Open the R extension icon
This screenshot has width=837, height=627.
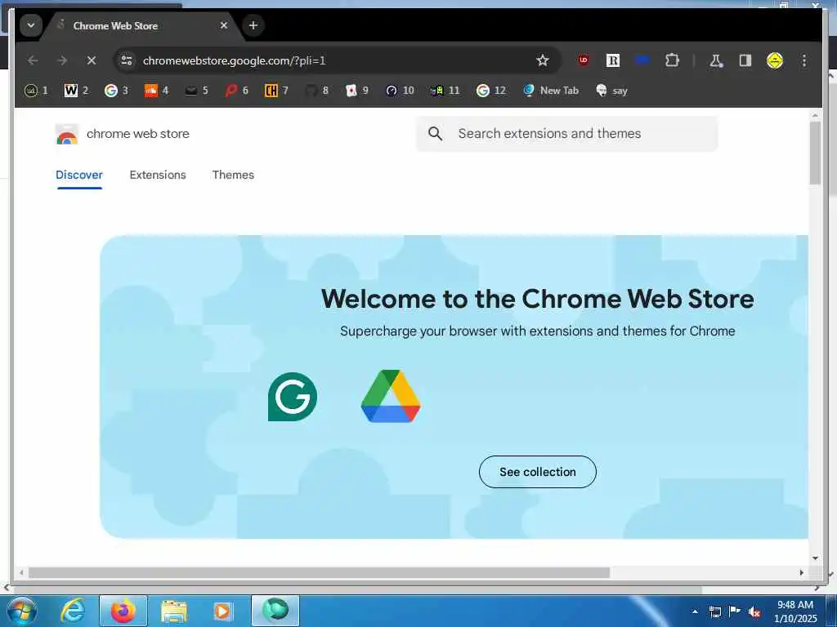click(x=613, y=60)
